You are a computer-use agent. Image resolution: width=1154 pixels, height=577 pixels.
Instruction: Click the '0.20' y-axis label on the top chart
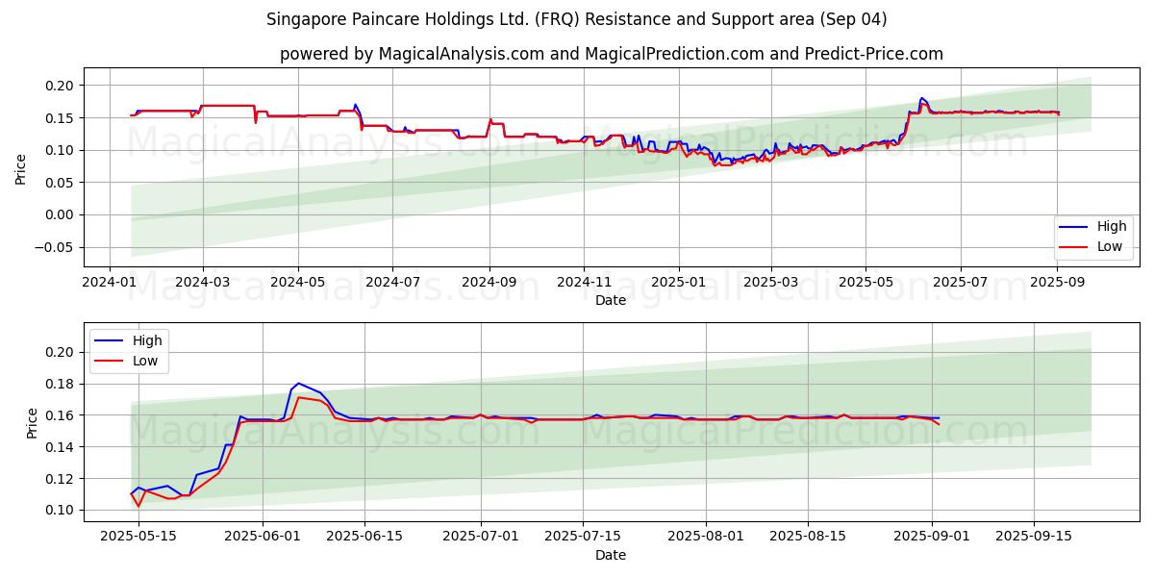click(61, 86)
